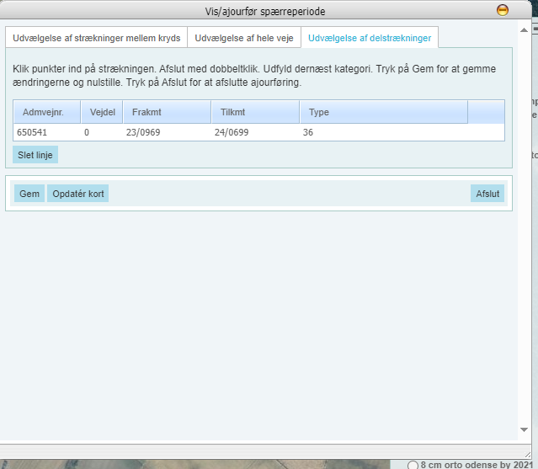
Task: Click the Frakmt column header
Action: 167,112
